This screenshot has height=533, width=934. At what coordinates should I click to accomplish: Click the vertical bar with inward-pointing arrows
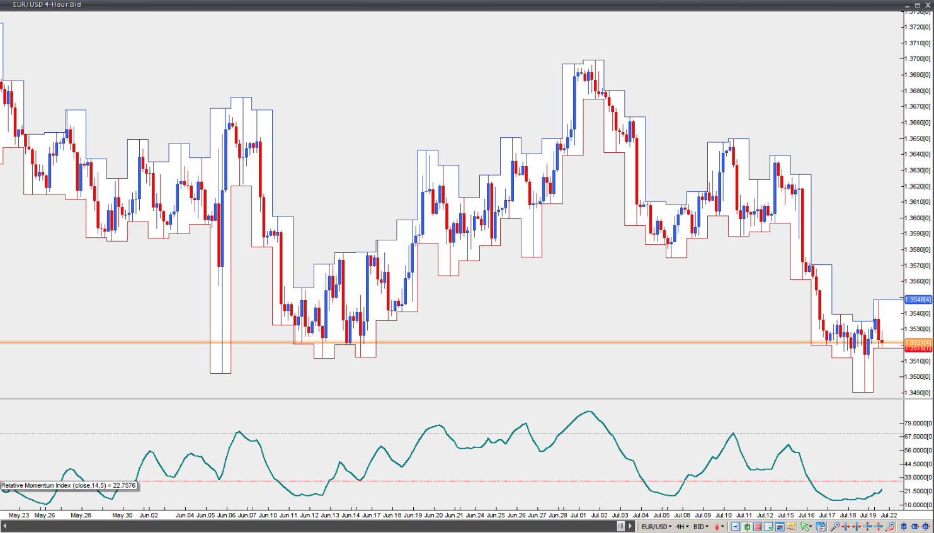coord(846,527)
